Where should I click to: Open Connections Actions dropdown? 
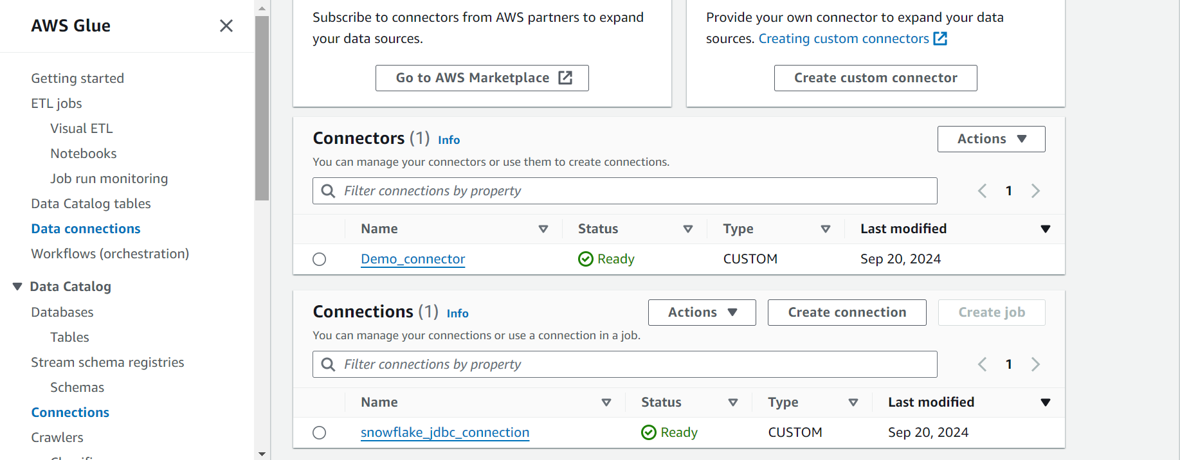point(702,312)
